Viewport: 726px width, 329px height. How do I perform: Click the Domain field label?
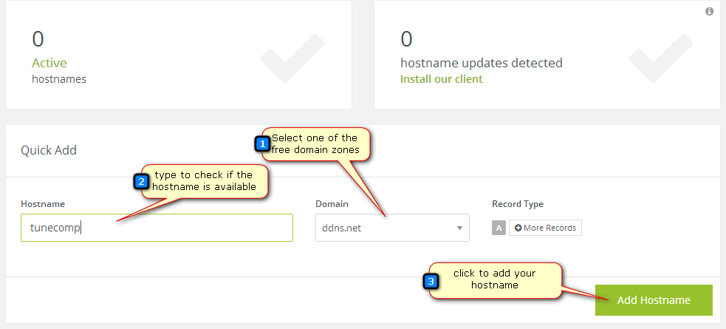pyautogui.click(x=332, y=204)
